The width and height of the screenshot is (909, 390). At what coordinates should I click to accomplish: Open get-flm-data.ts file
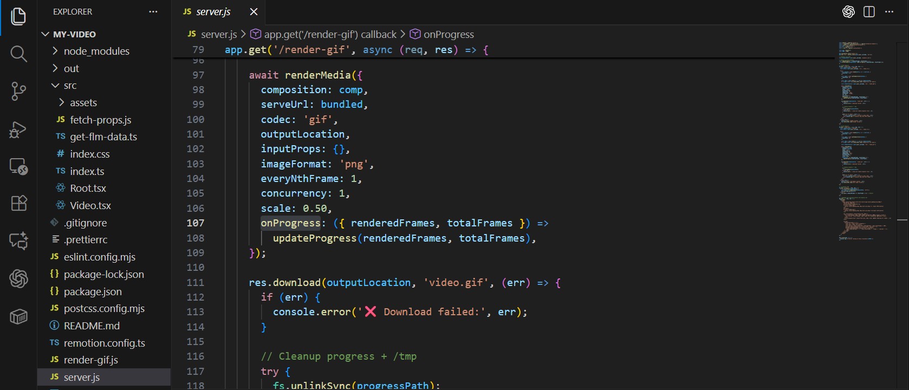104,136
